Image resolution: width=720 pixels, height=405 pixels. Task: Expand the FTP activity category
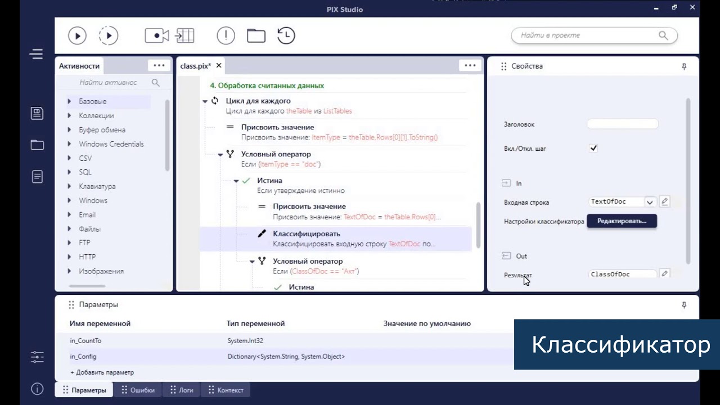pos(69,243)
